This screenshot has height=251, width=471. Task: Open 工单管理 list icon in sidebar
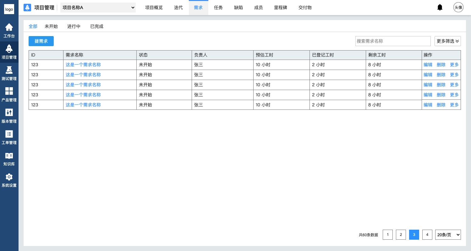coord(9,134)
